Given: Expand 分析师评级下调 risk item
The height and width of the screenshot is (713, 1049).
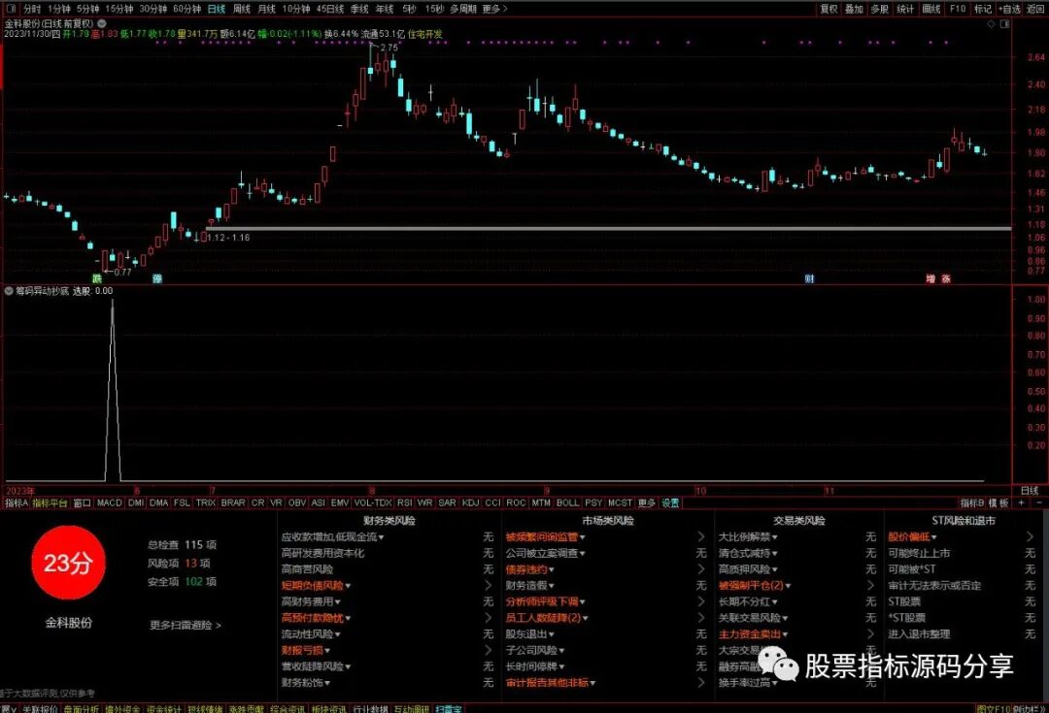Looking at the screenshot, I should click(x=545, y=601).
